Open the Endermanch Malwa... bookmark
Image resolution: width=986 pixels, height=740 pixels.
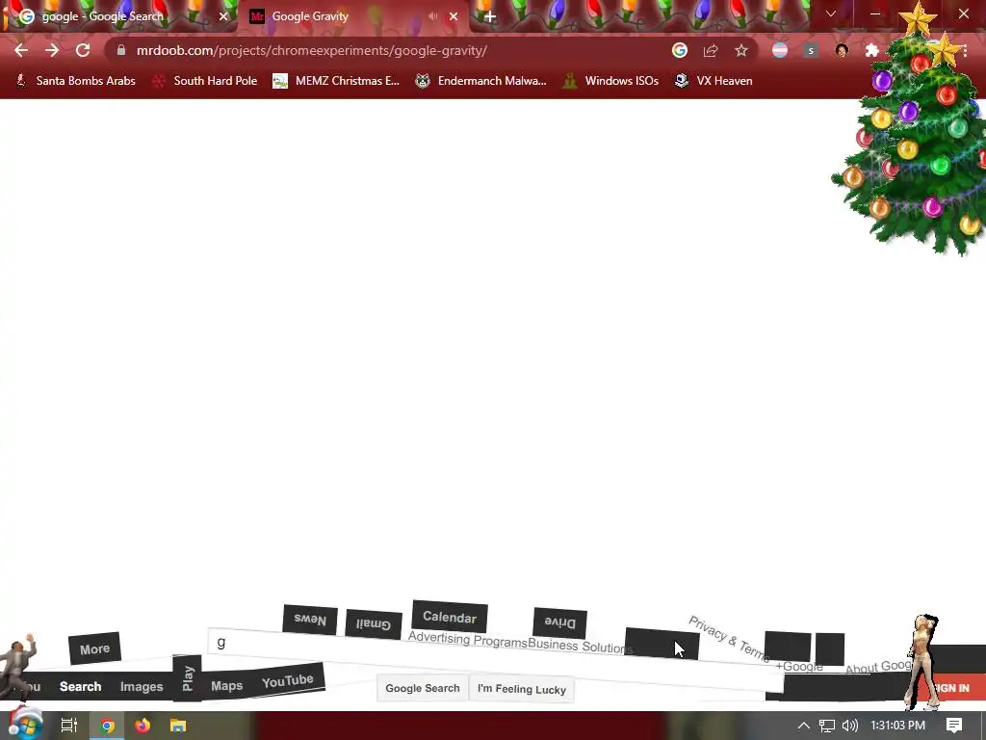point(481,81)
